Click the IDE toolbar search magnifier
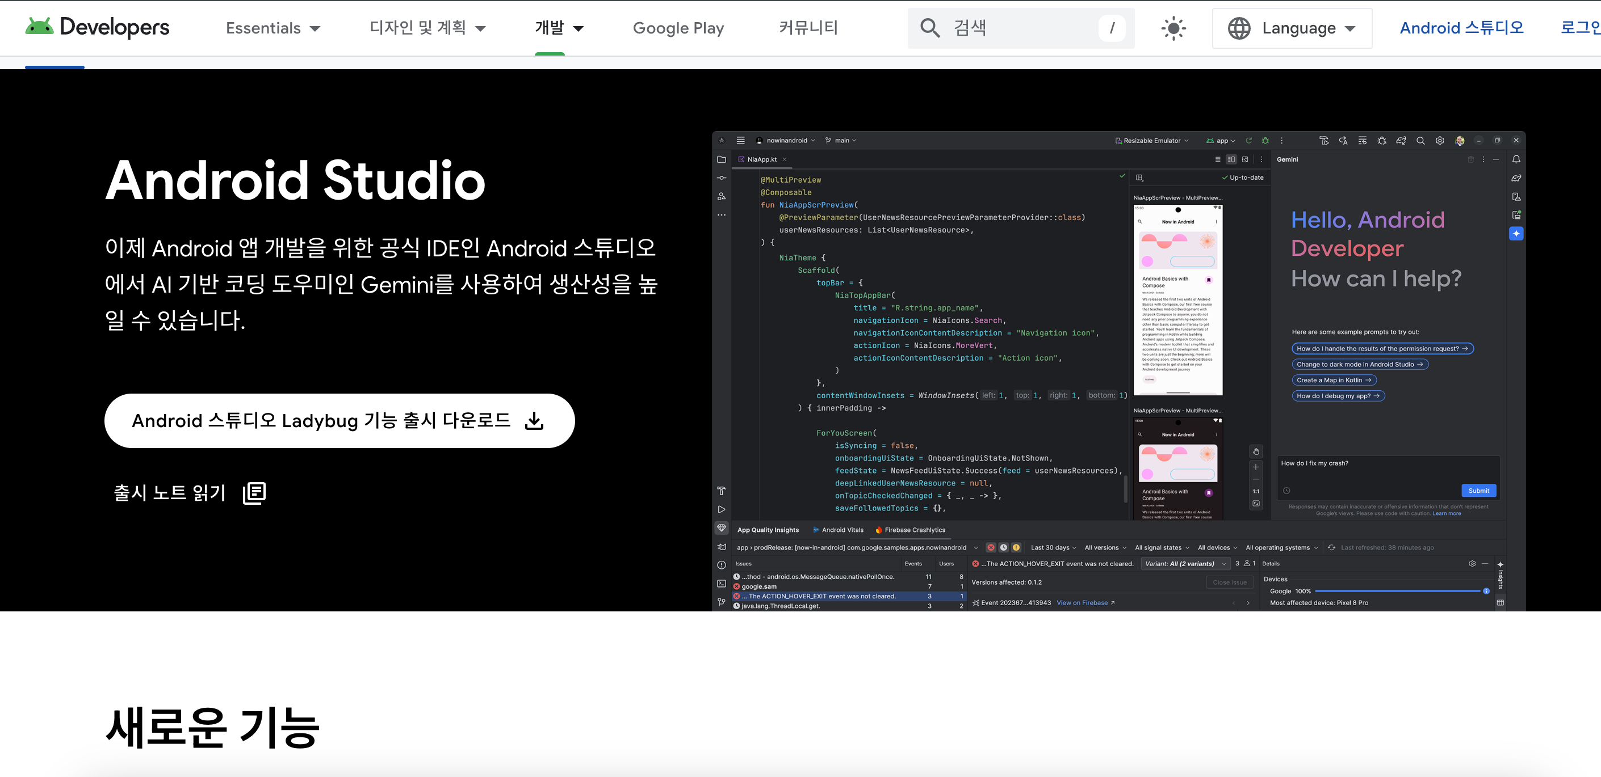Image resolution: width=1601 pixels, height=777 pixels. click(x=1420, y=140)
